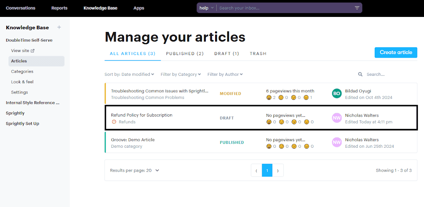Viewport: 424px width, 207px height.
Task: Select Sprightly knowledge base in sidebar
Action: pyautogui.click(x=15, y=113)
